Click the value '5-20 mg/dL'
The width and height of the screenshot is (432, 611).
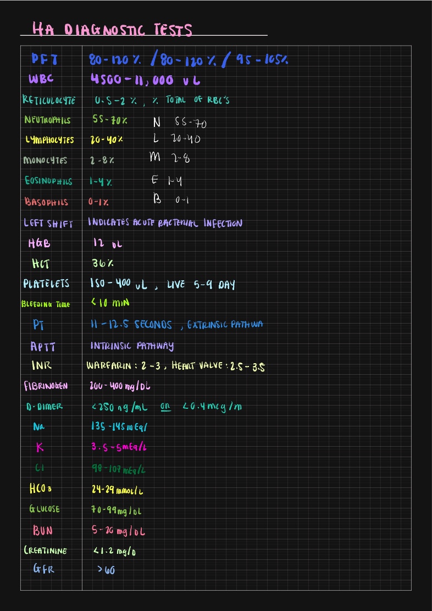point(118,531)
